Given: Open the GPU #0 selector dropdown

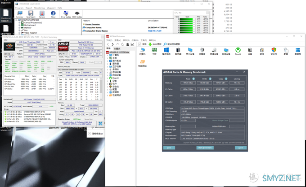Looking at the screenshot, I should 63,54.
